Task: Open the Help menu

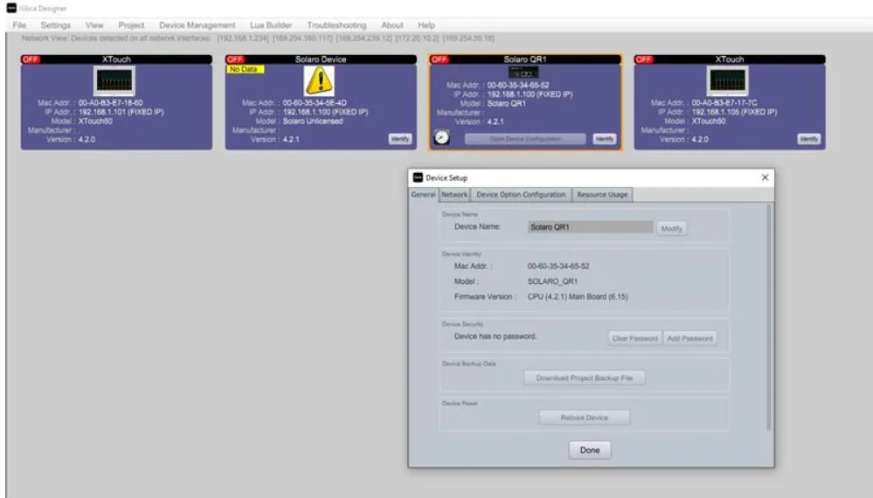Action: point(426,25)
